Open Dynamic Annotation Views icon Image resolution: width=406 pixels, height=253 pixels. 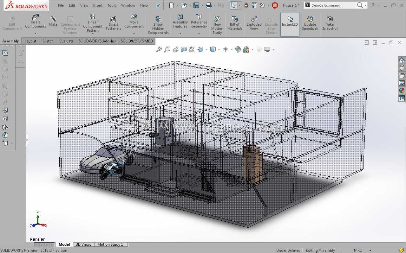pyautogui.click(x=192, y=49)
